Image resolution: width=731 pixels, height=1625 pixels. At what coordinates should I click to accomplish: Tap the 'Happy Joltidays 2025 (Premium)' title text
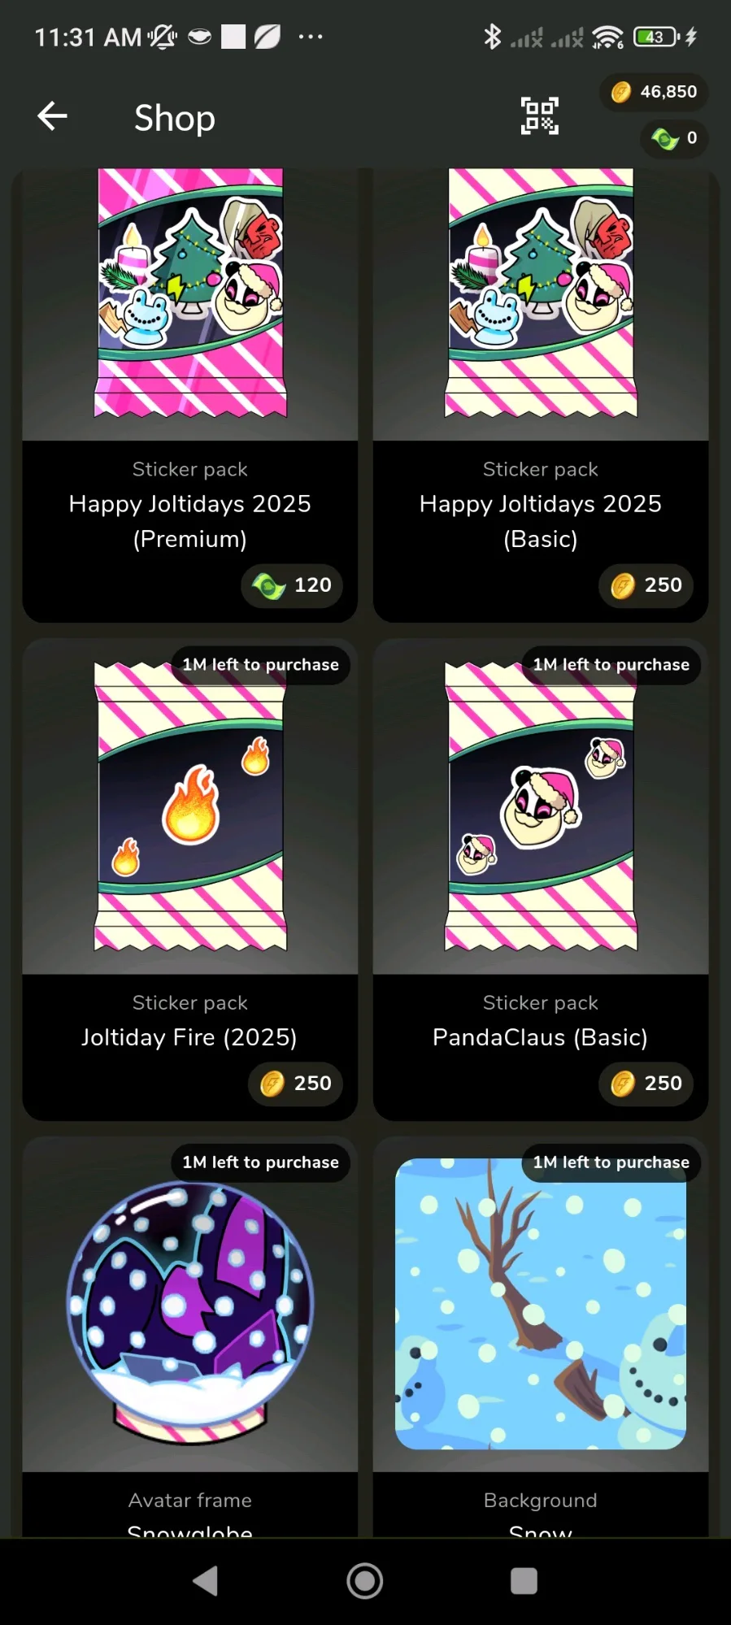pyautogui.click(x=190, y=521)
